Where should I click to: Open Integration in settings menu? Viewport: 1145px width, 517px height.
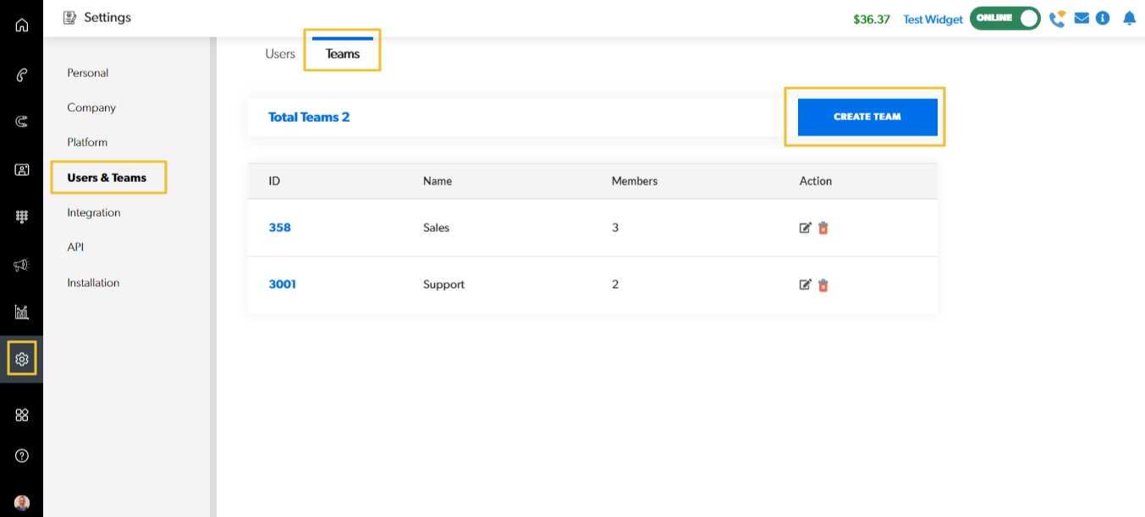94,212
